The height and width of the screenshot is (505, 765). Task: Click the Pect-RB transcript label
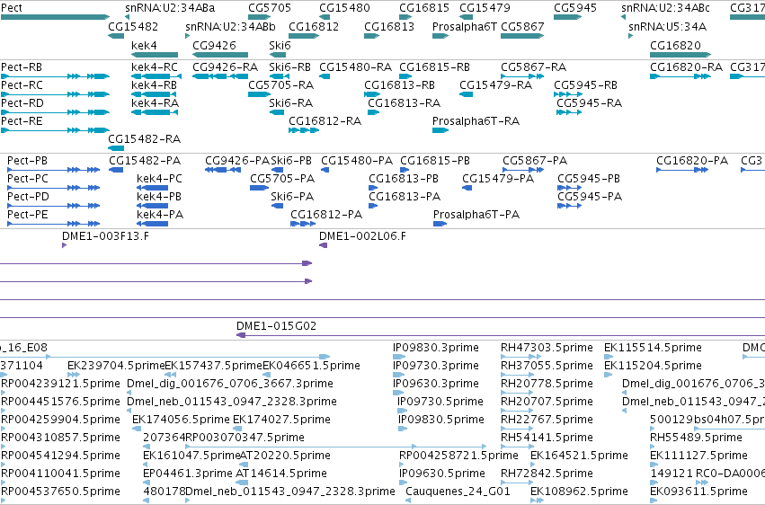pos(22,67)
